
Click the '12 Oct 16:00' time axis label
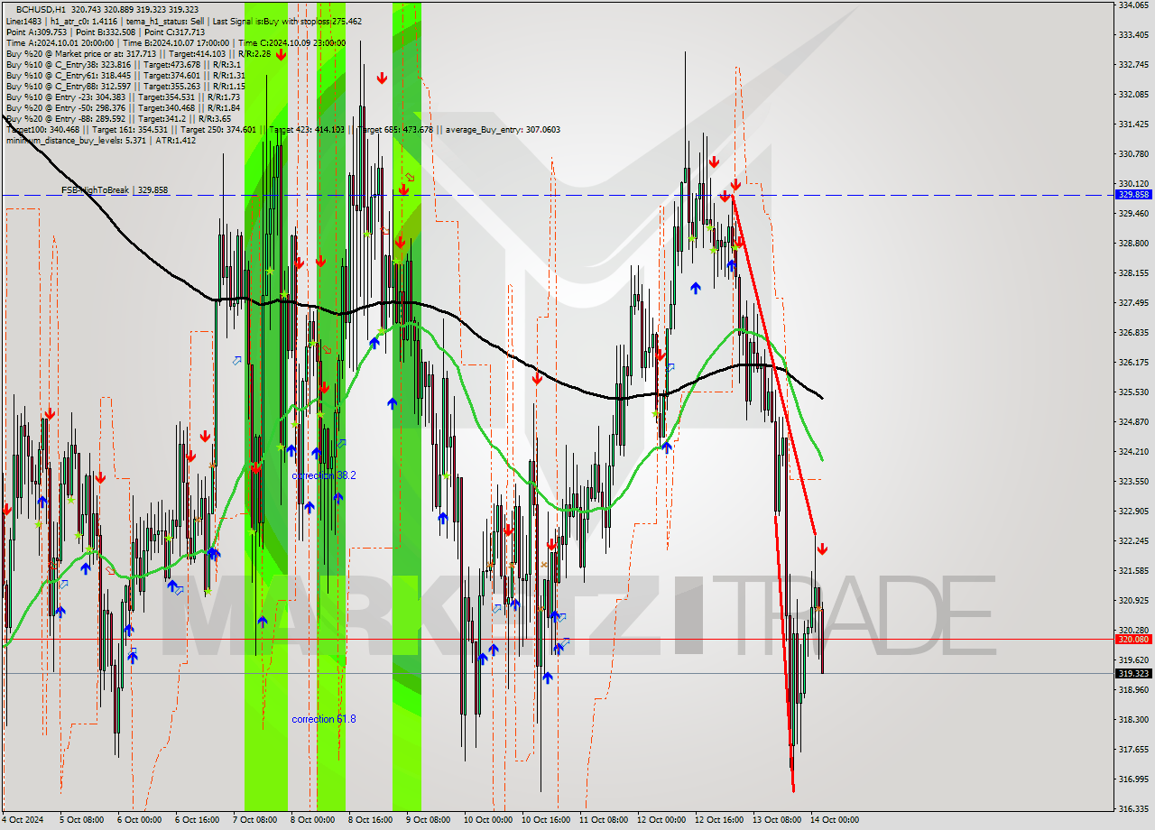click(x=718, y=820)
